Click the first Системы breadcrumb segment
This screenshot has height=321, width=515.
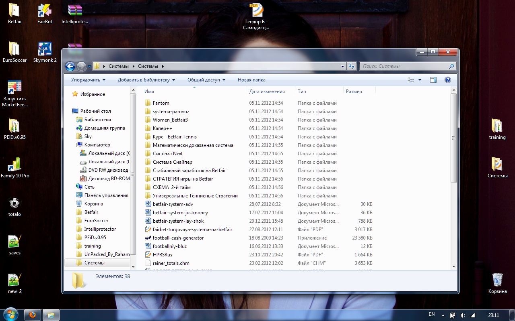tap(118, 66)
